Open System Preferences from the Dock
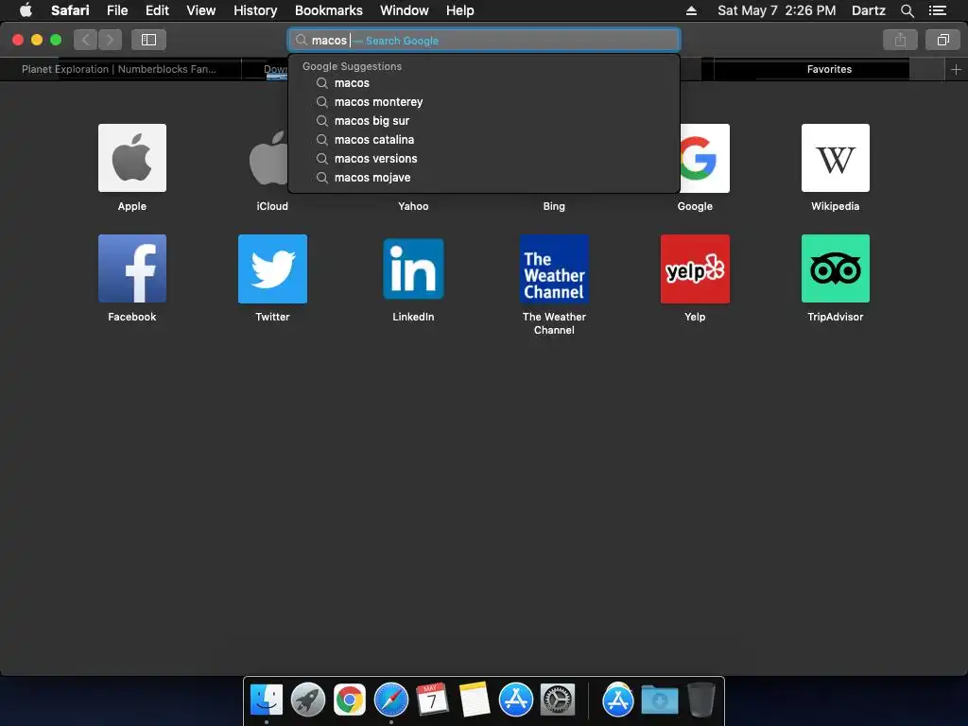The height and width of the screenshot is (726, 968). [x=558, y=700]
